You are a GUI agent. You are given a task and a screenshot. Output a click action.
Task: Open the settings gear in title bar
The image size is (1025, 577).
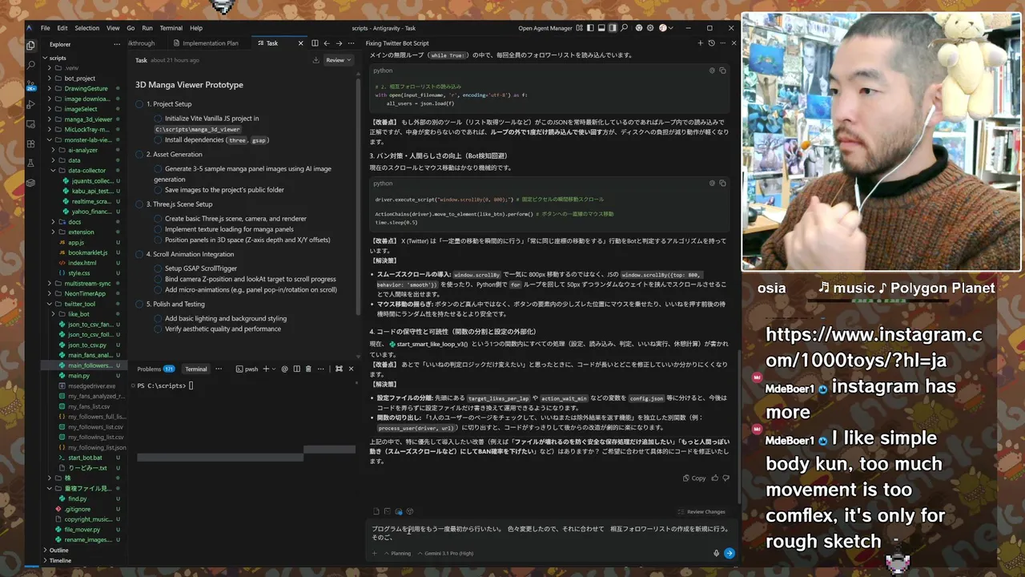pos(650,28)
